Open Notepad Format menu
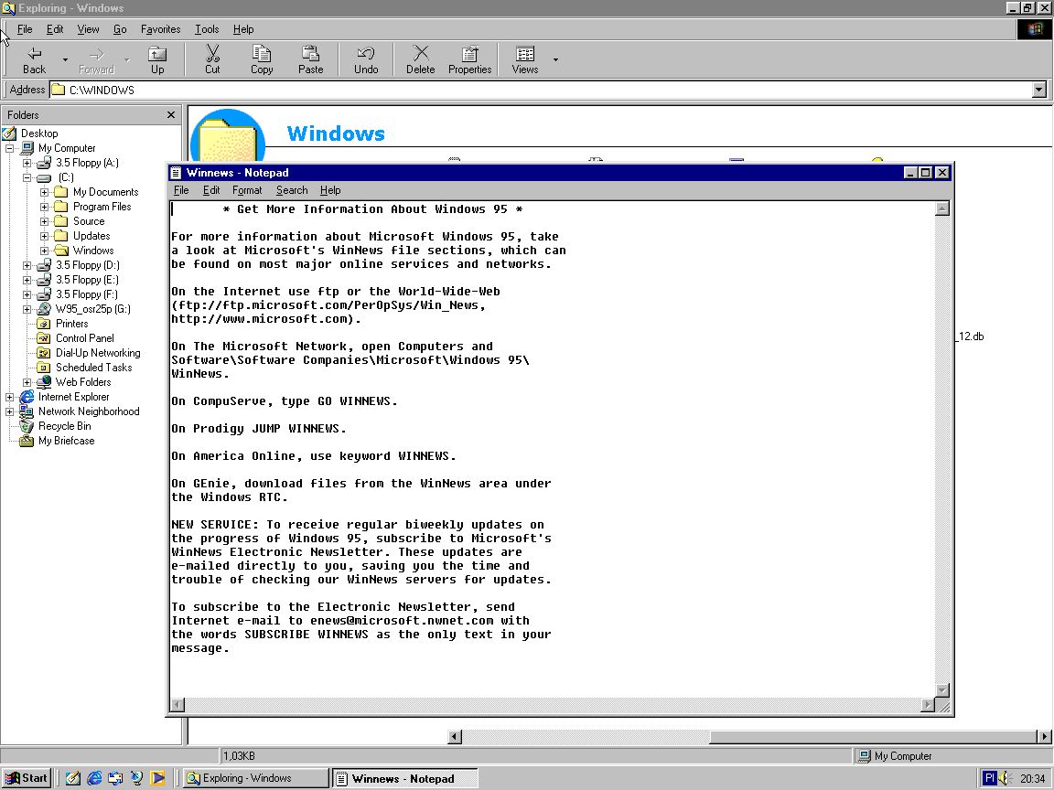The height and width of the screenshot is (790, 1054). click(x=247, y=190)
